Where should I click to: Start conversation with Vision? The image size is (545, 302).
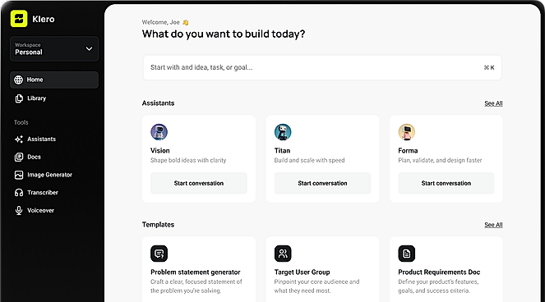[x=199, y=183]
